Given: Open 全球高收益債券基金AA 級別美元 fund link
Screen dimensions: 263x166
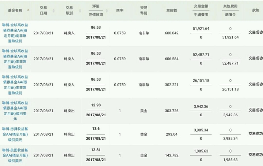Looking at the screenshot, I should coord(15,111).
